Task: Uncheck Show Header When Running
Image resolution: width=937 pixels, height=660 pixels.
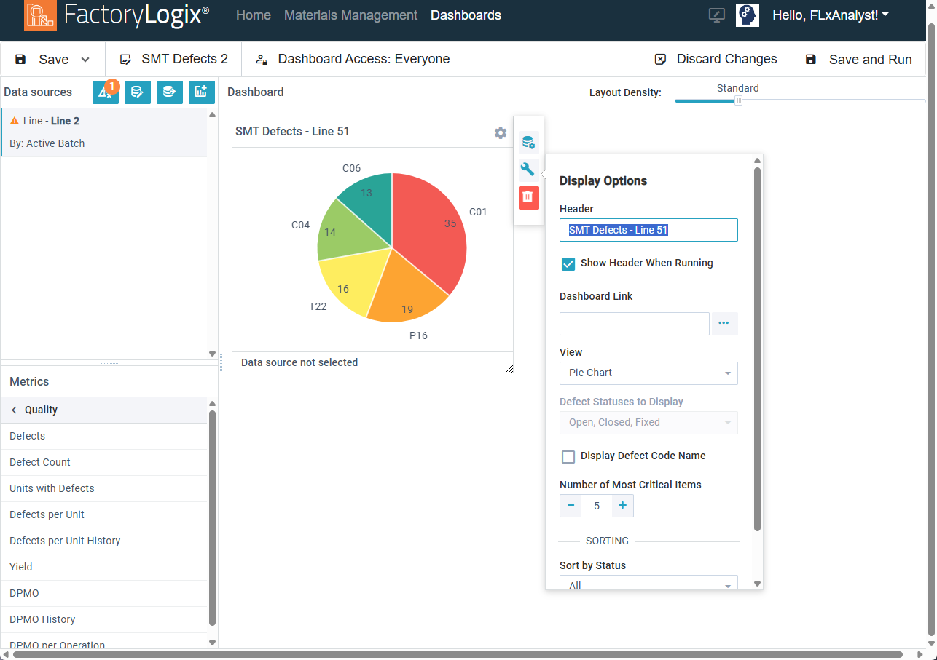Action: click(569, 263)
